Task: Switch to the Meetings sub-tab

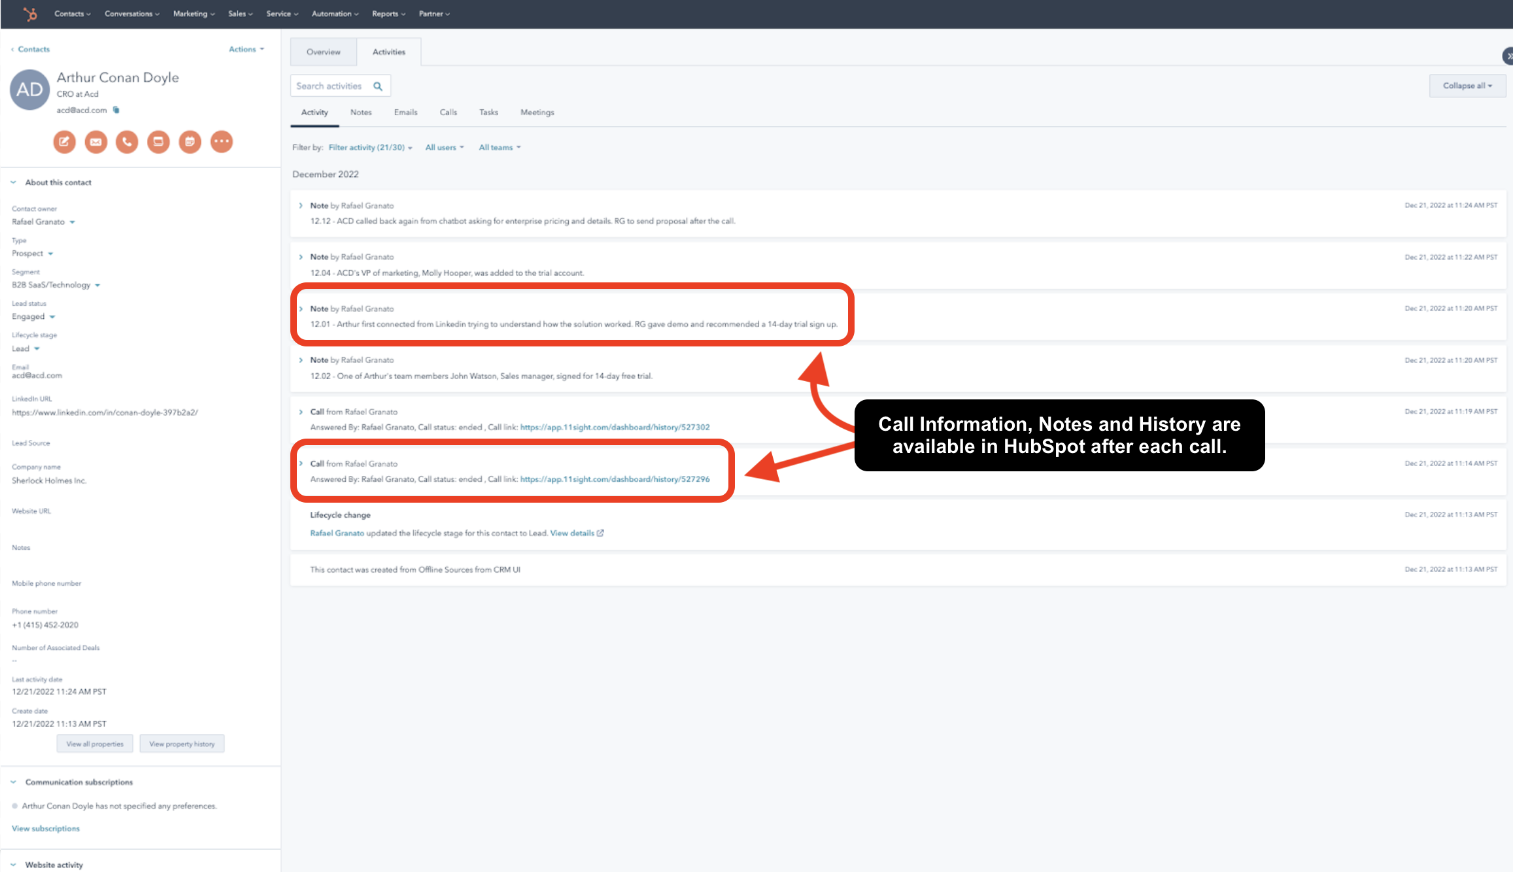Action: point(537,112)
